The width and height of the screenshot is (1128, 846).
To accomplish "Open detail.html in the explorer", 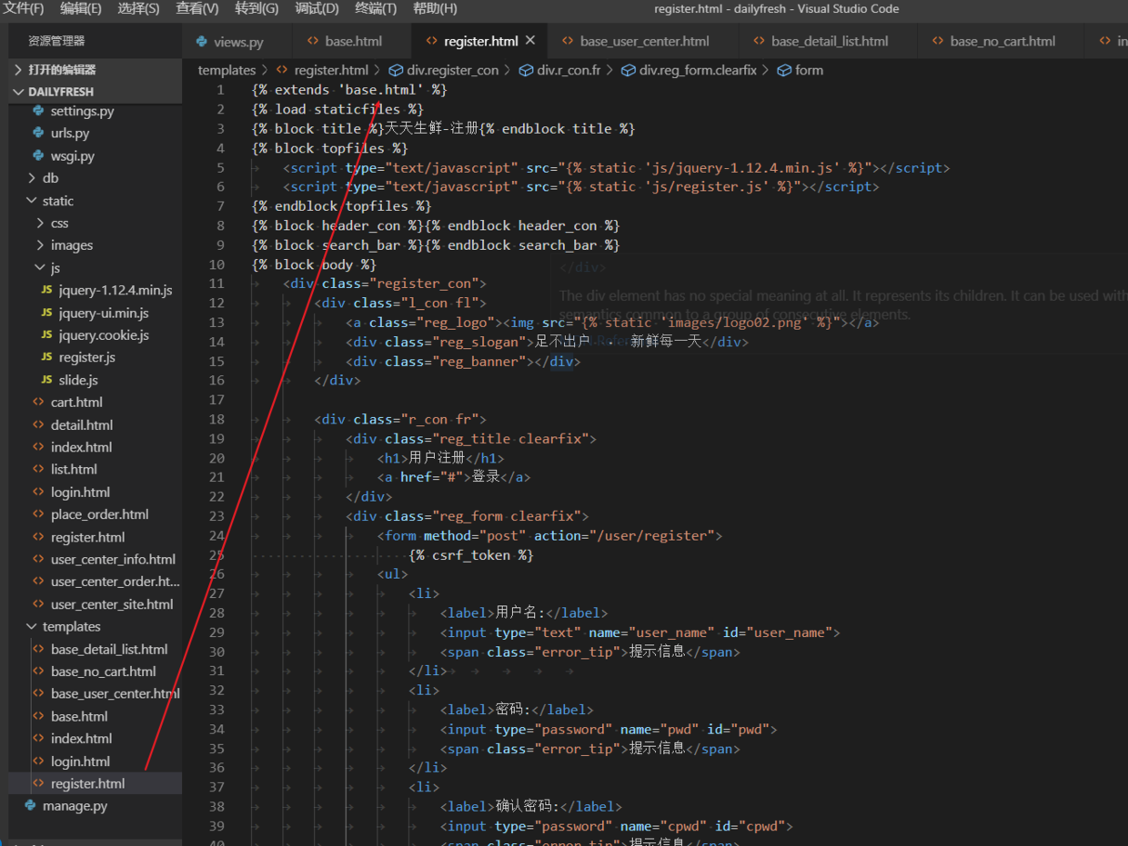I will tap(95, 424).
